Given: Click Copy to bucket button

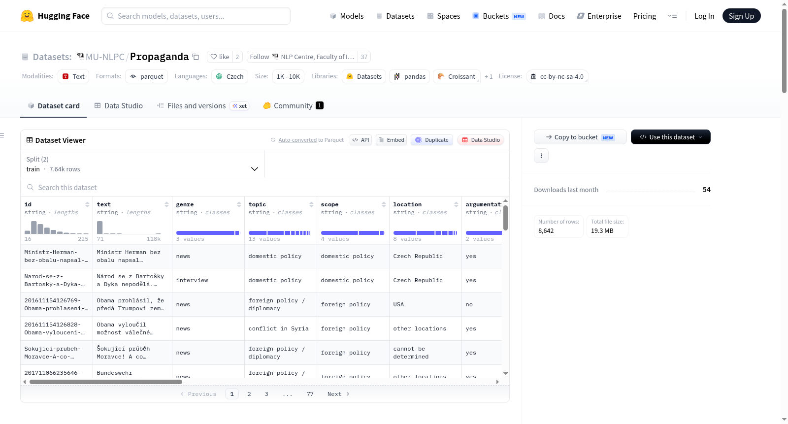Looking at the screenshot, I should (x=580, y=137).
